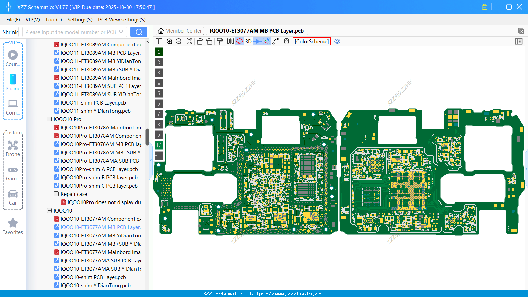Open mouse operation settings
Image resolution: width=528 pixels, height=297 pixels.
286,41
